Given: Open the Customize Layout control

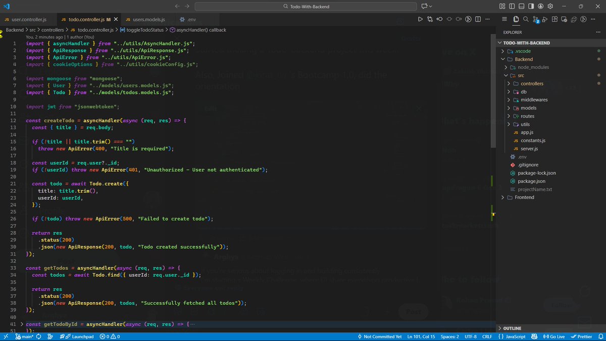Looking at the screenshot, I should [502, 6].
